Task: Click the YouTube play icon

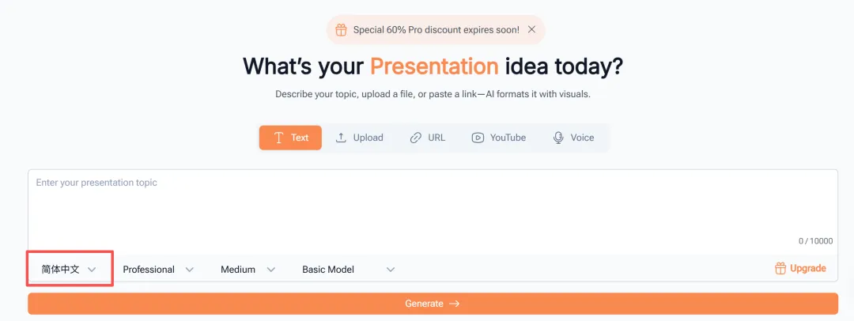Action: (x=478, y=138)
